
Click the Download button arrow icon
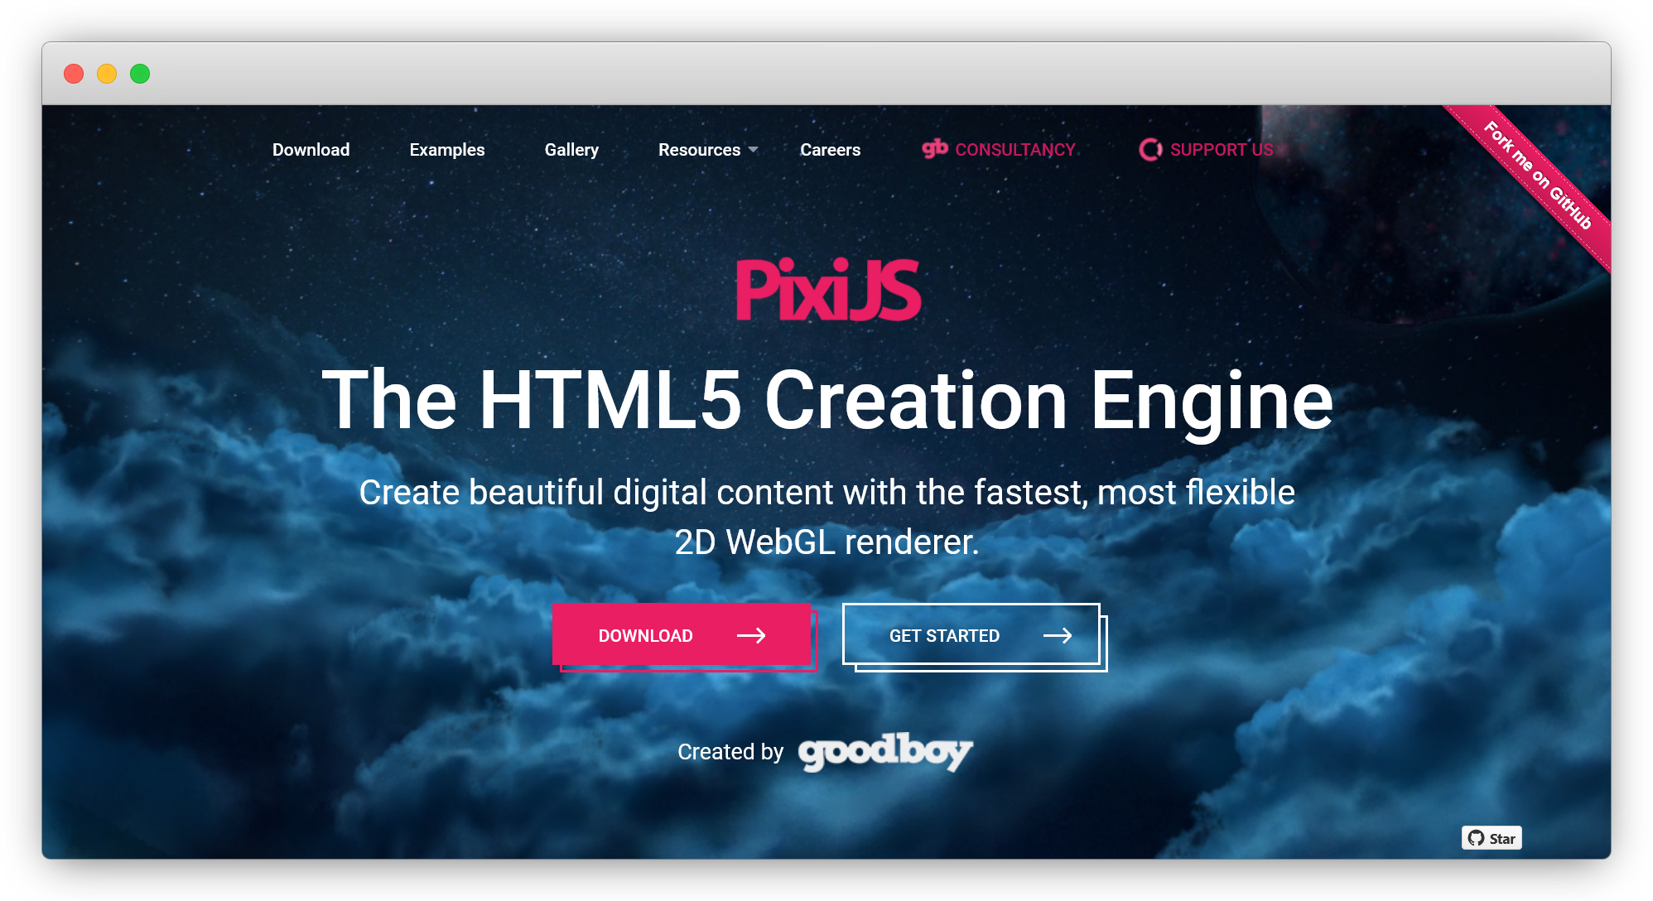coord(752,636)
